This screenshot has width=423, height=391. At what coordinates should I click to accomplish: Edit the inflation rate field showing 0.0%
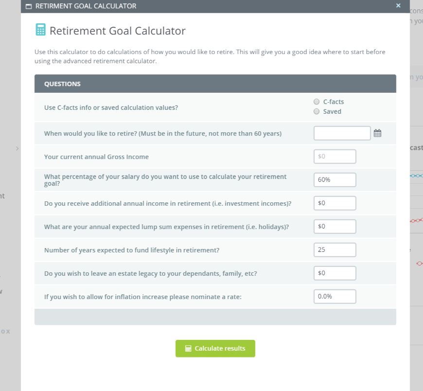tap(335, 297)
